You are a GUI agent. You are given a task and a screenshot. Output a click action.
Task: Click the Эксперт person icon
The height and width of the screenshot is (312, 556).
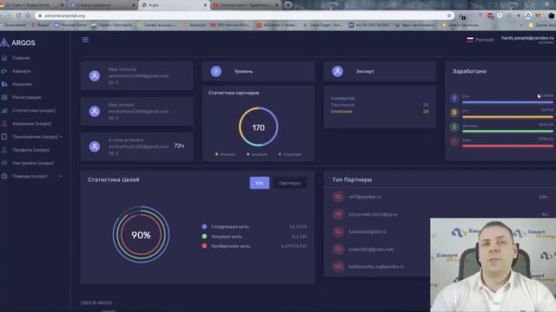click(x=338, y=71)
